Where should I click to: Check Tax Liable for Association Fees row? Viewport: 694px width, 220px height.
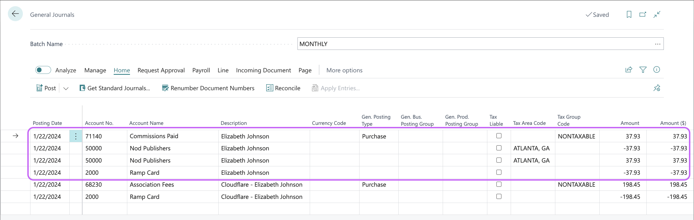click(499, 184)
